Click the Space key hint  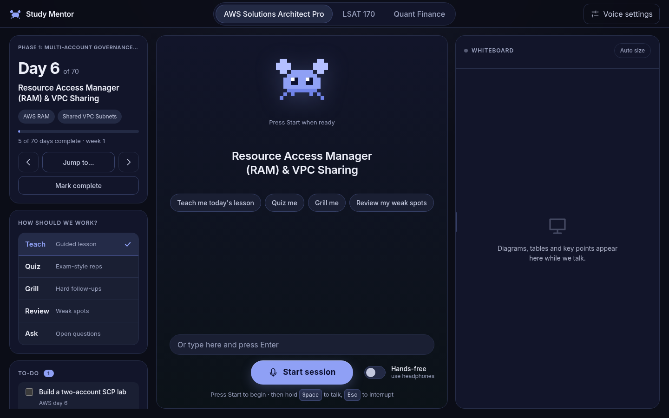[x=310, y=395]
